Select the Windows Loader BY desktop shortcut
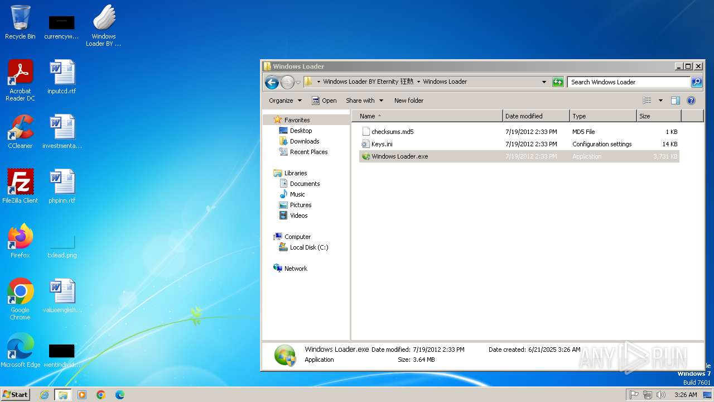This screenshot has height=402, width=714. [104, 26]
